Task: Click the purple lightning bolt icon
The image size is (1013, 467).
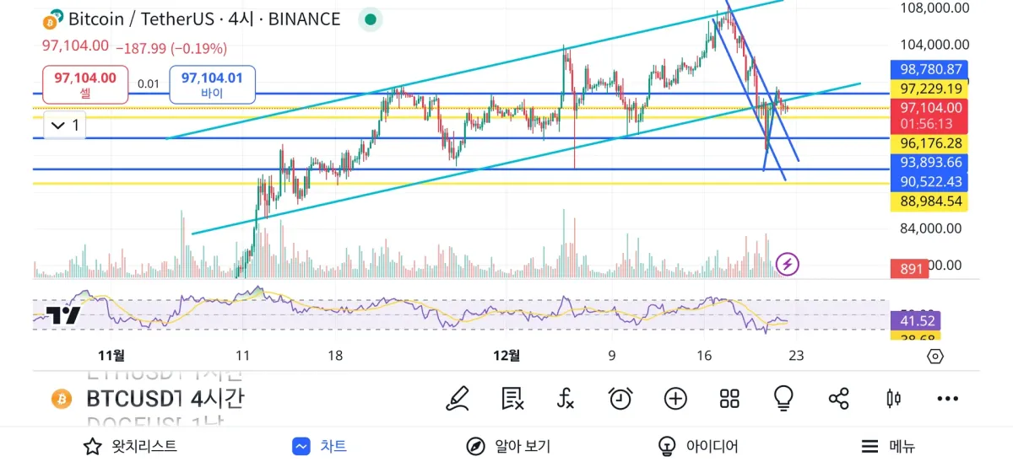Action: pos(787,265)
